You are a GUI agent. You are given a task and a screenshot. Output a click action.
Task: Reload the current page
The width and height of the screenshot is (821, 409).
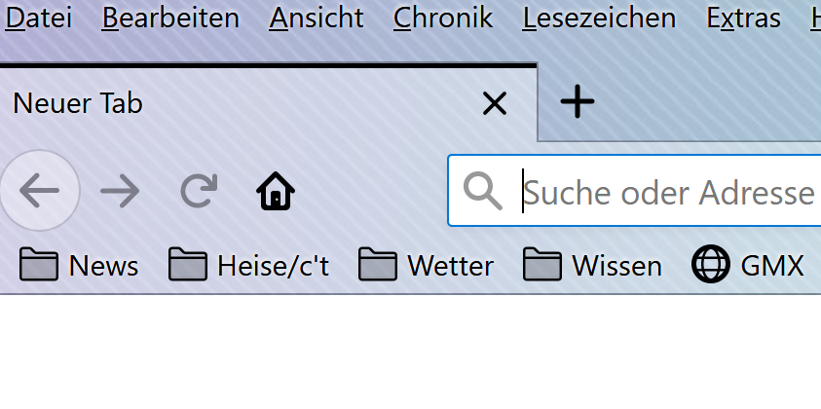click(199, 191)
